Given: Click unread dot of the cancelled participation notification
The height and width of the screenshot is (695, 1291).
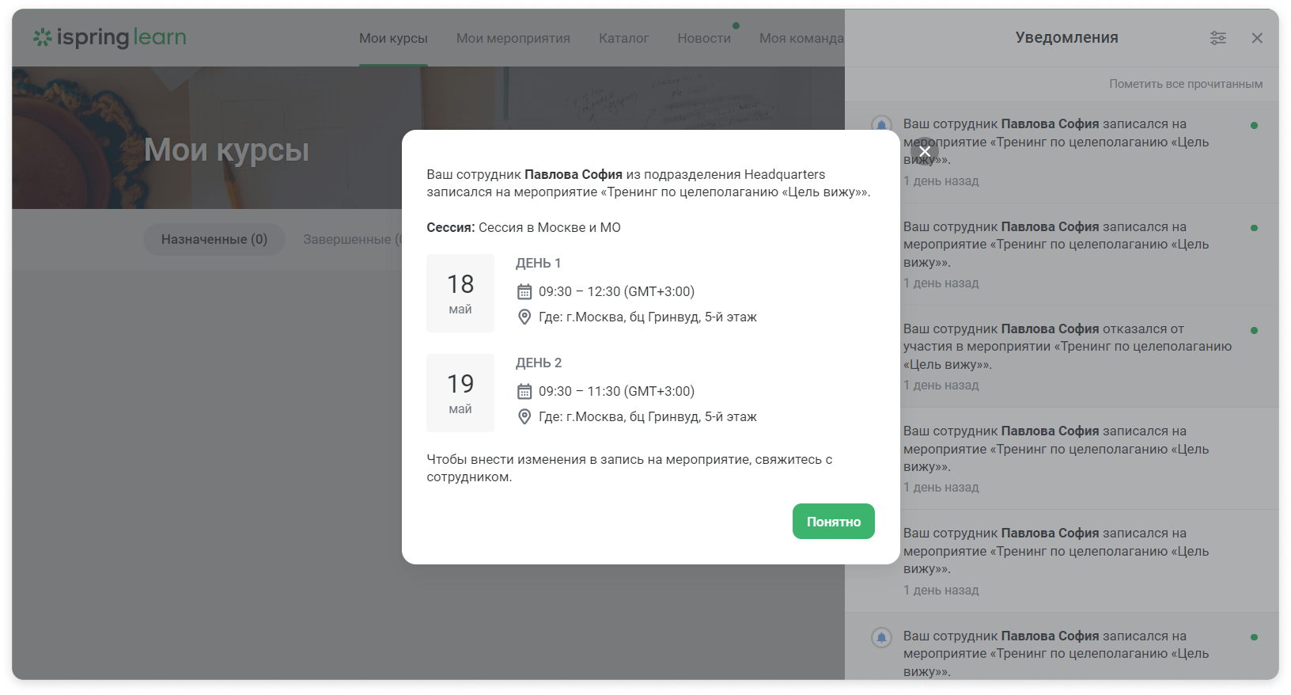Looking at the screenshot, I should pos(1254,330).
